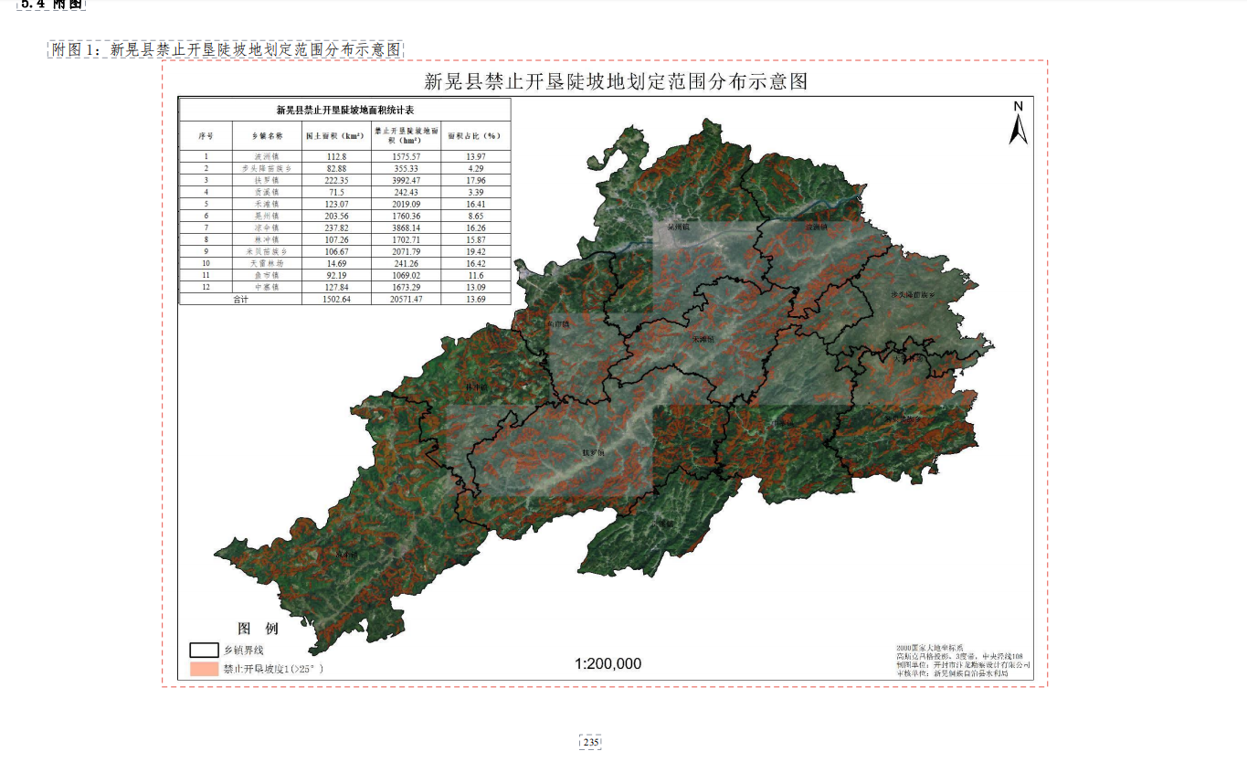Click the 20571.47 total area cell
The image size is (1247, 783).
[405, 299]
